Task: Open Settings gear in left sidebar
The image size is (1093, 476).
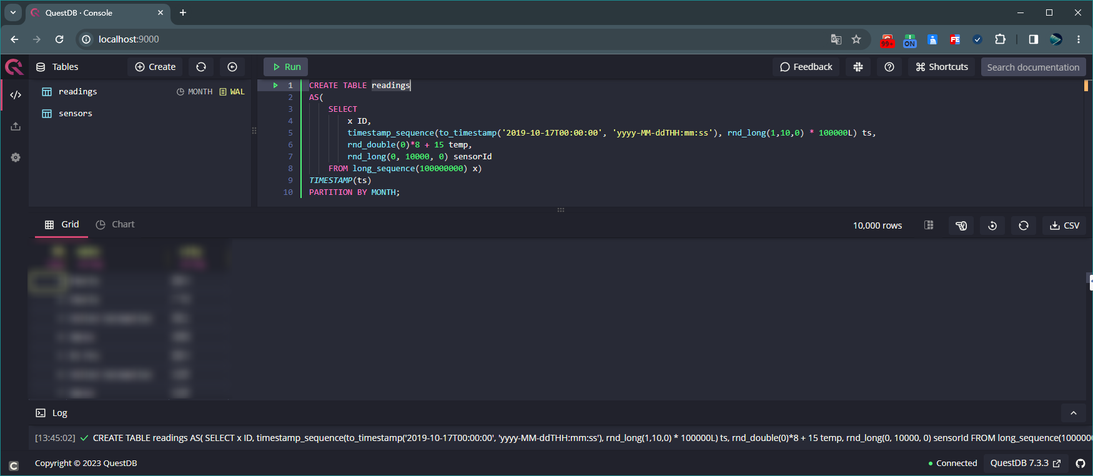Action: [16, 157]
